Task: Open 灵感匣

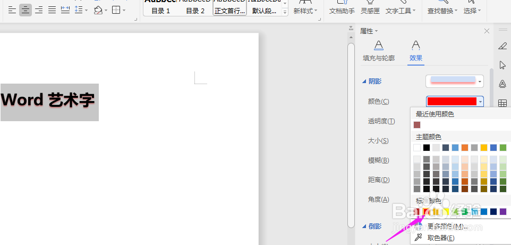Action: click(x=370, y=11)
